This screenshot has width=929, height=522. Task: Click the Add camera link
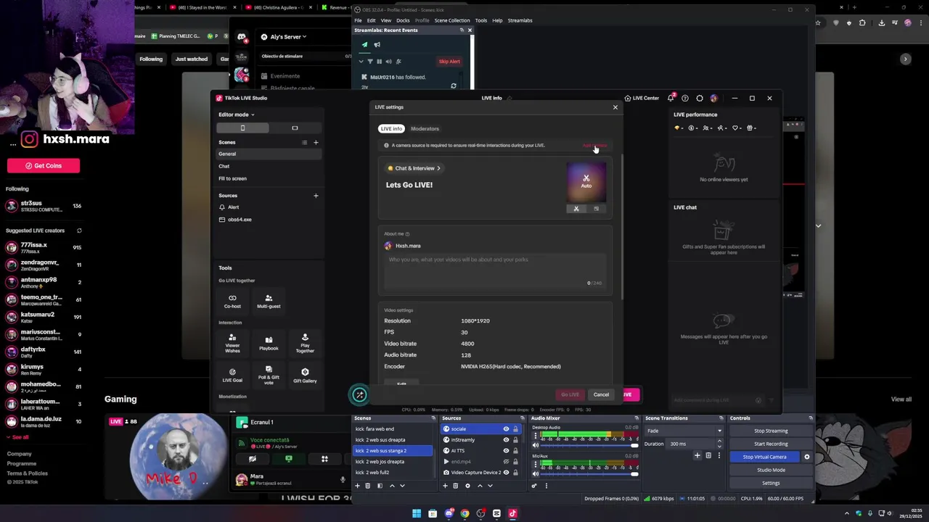point(594,145)
